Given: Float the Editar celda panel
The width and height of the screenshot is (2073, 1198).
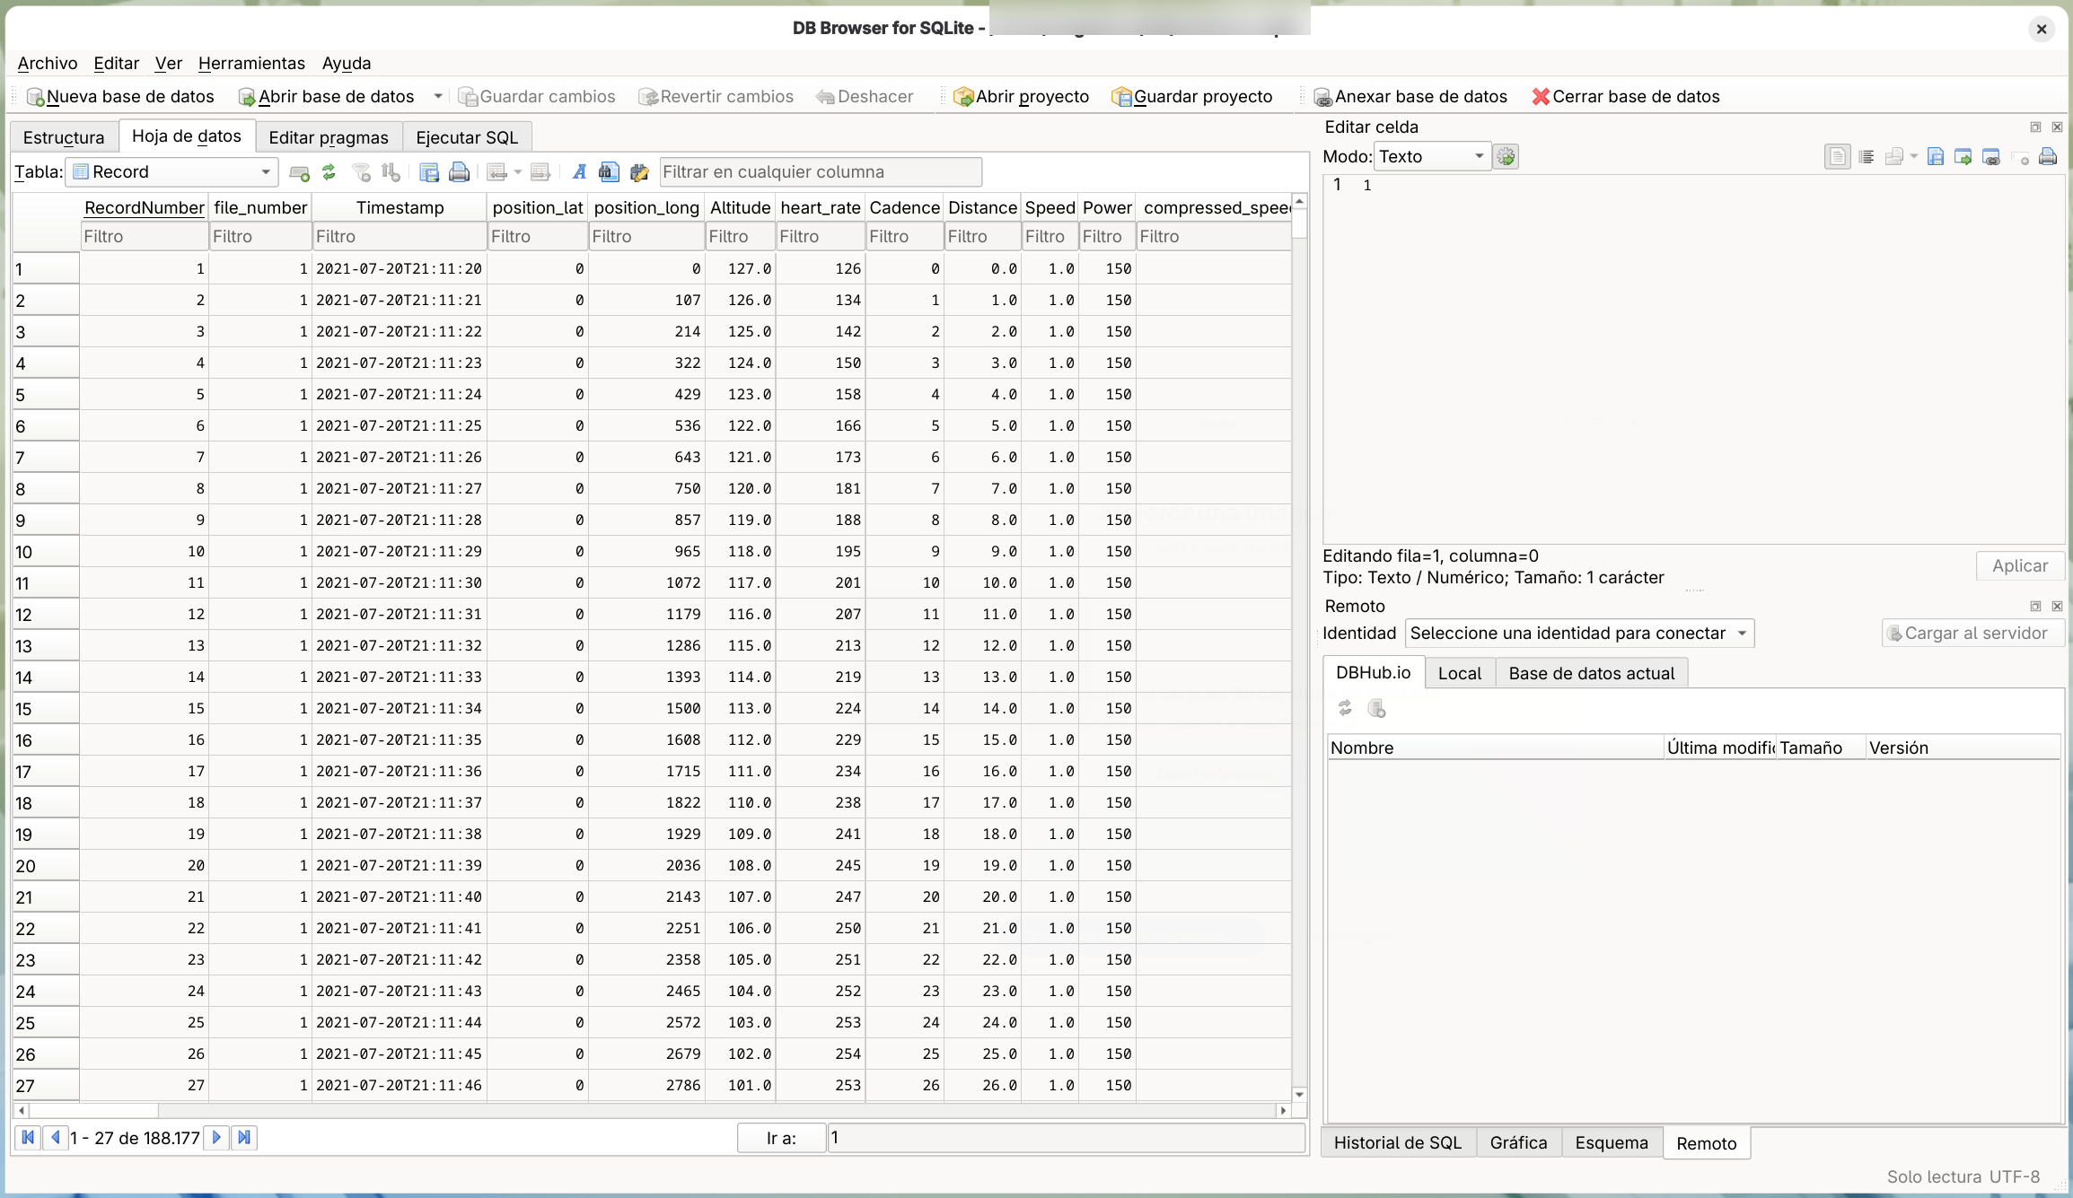Looking at the screenshot, I should coord(2035,127).
